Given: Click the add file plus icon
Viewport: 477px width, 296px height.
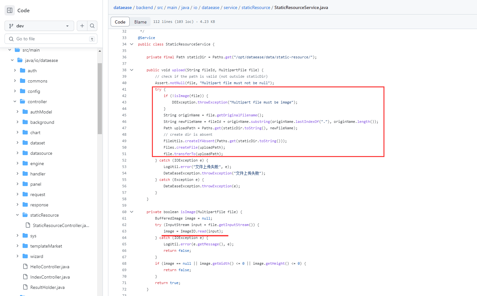Looking at the screenshot, I should click(x=82, y=26).
